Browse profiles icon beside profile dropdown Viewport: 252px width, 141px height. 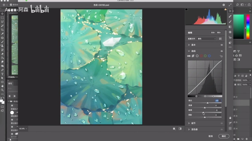220,39
